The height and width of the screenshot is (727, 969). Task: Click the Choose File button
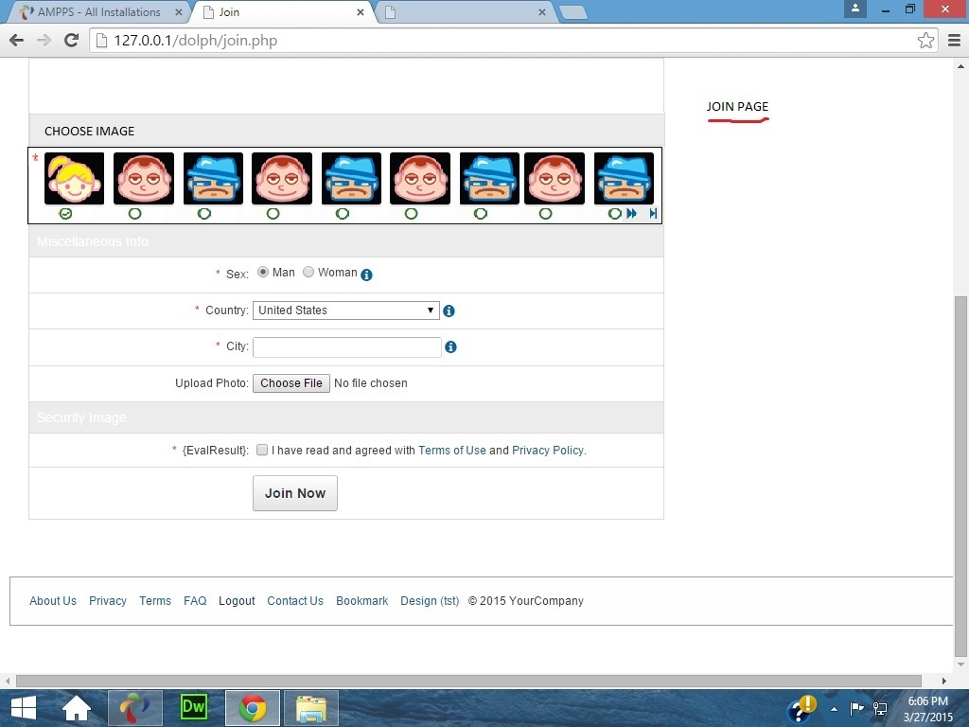[291, 383]
